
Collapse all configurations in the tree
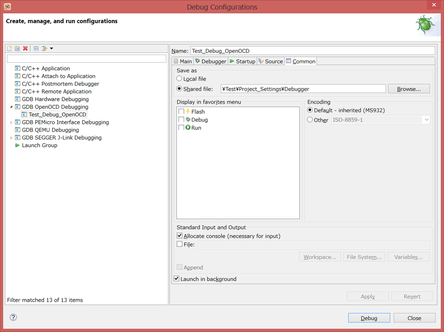[35, 48]
